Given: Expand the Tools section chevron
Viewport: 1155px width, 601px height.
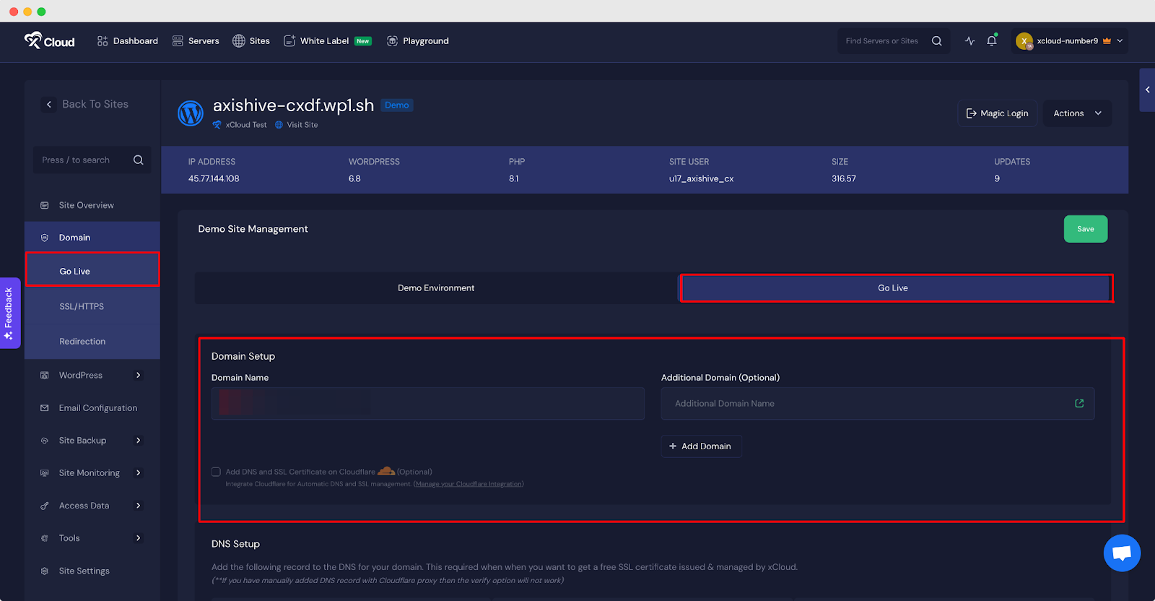Looking at the screenshot, I should click(x=139, y=538).
